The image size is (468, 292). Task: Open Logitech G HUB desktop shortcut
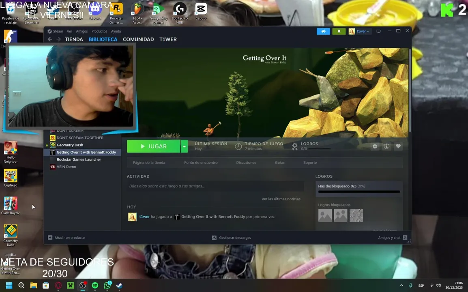point(180,13)
